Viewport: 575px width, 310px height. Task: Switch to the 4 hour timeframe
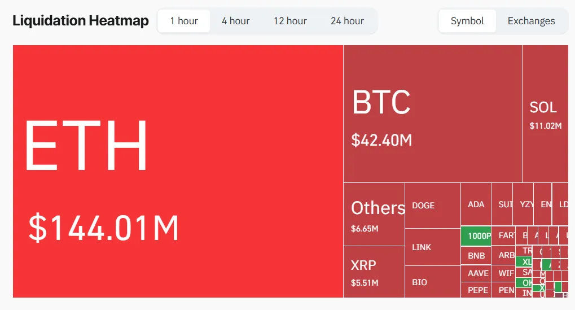pyautogui.click(x=235, y=21)
